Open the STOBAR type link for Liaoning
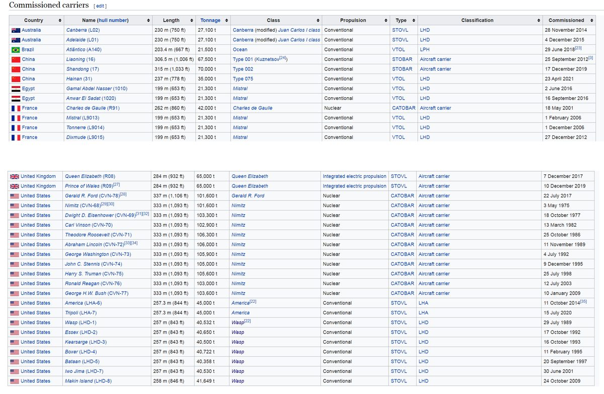The image size is (604, 394). [x=402, y=59]
